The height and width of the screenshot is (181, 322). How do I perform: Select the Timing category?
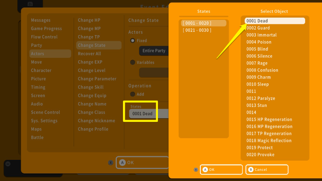(x=38, y=87)
